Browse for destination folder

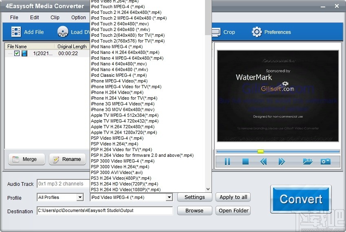coord(195,210)
